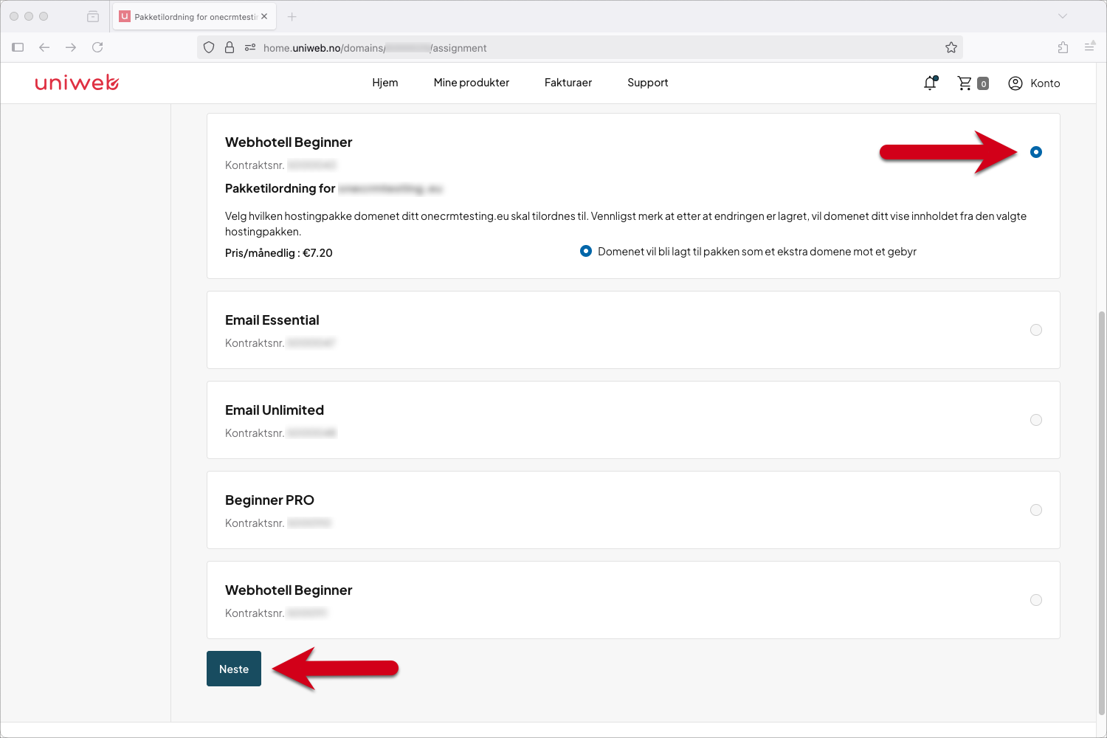Click the Uniweb logo
Viewport: 1107px width, 738px height.
click(x=77, y=83)
